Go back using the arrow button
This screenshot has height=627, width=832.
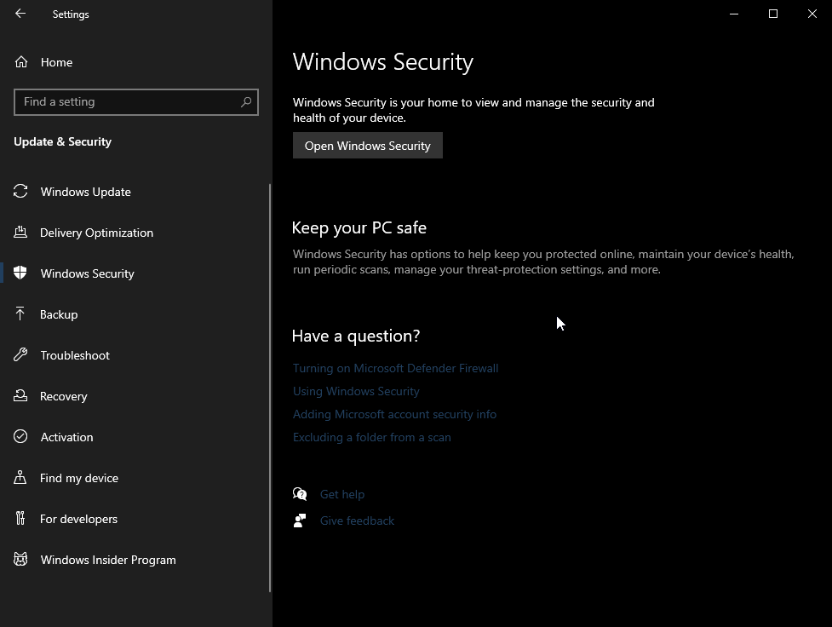(20, 14)
